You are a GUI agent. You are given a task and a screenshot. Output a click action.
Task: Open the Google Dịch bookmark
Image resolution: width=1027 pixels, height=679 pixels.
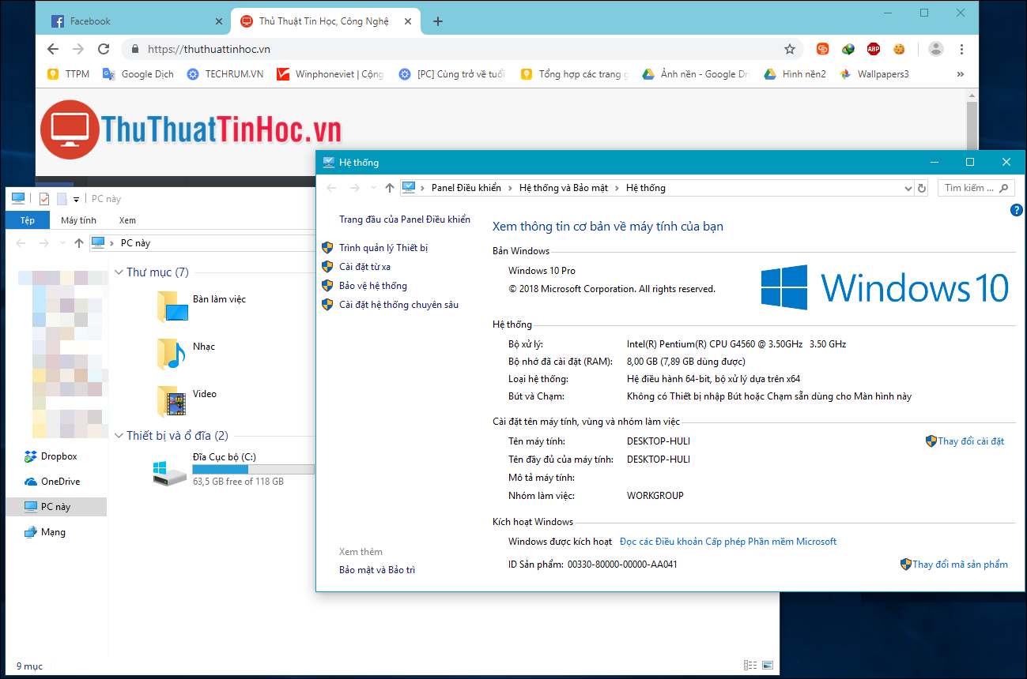coord(138,74)
